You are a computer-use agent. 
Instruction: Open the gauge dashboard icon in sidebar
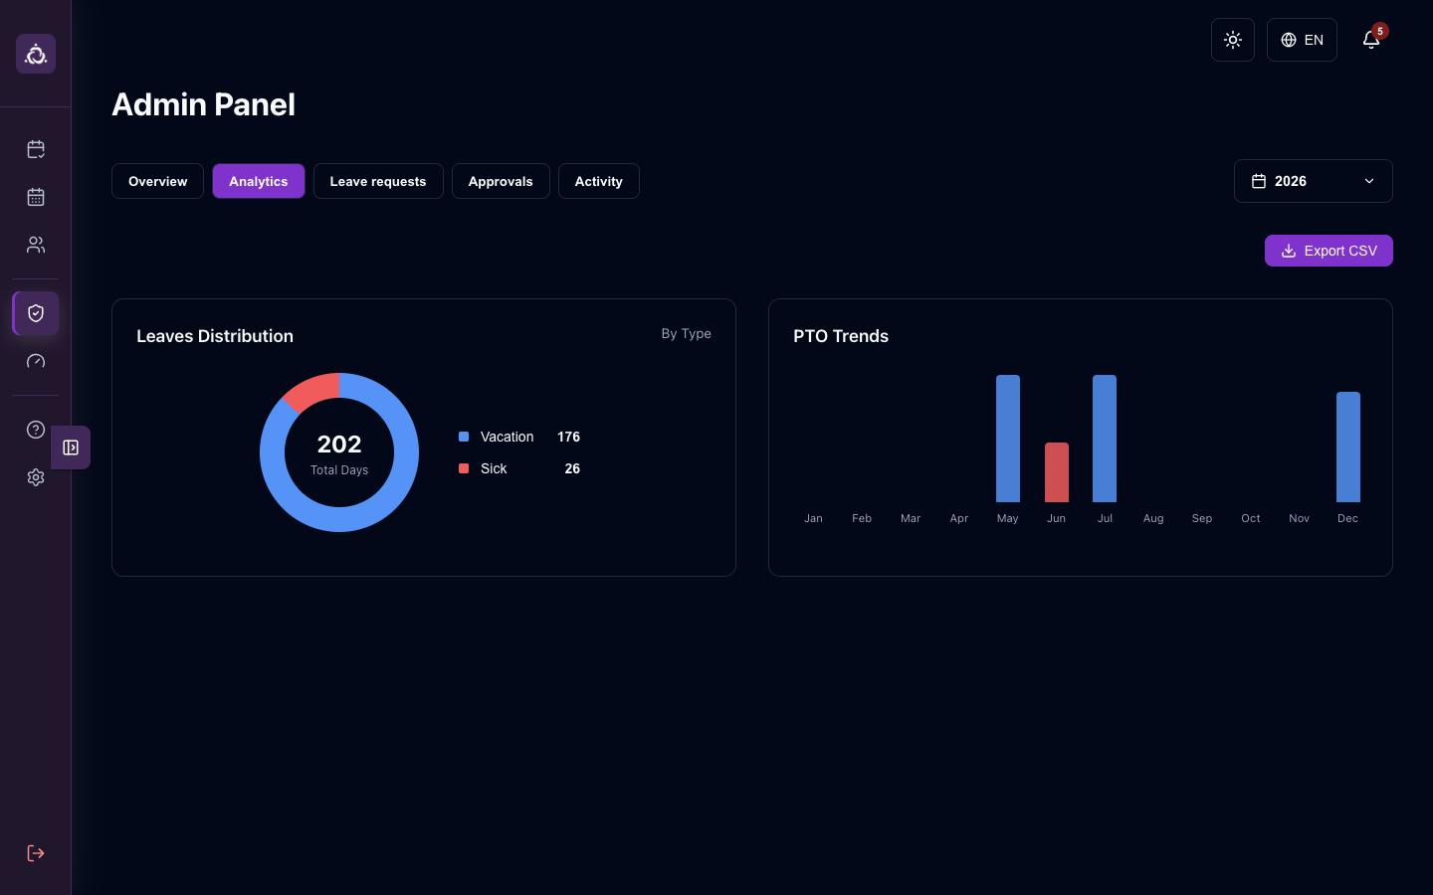tap(36, 361)
